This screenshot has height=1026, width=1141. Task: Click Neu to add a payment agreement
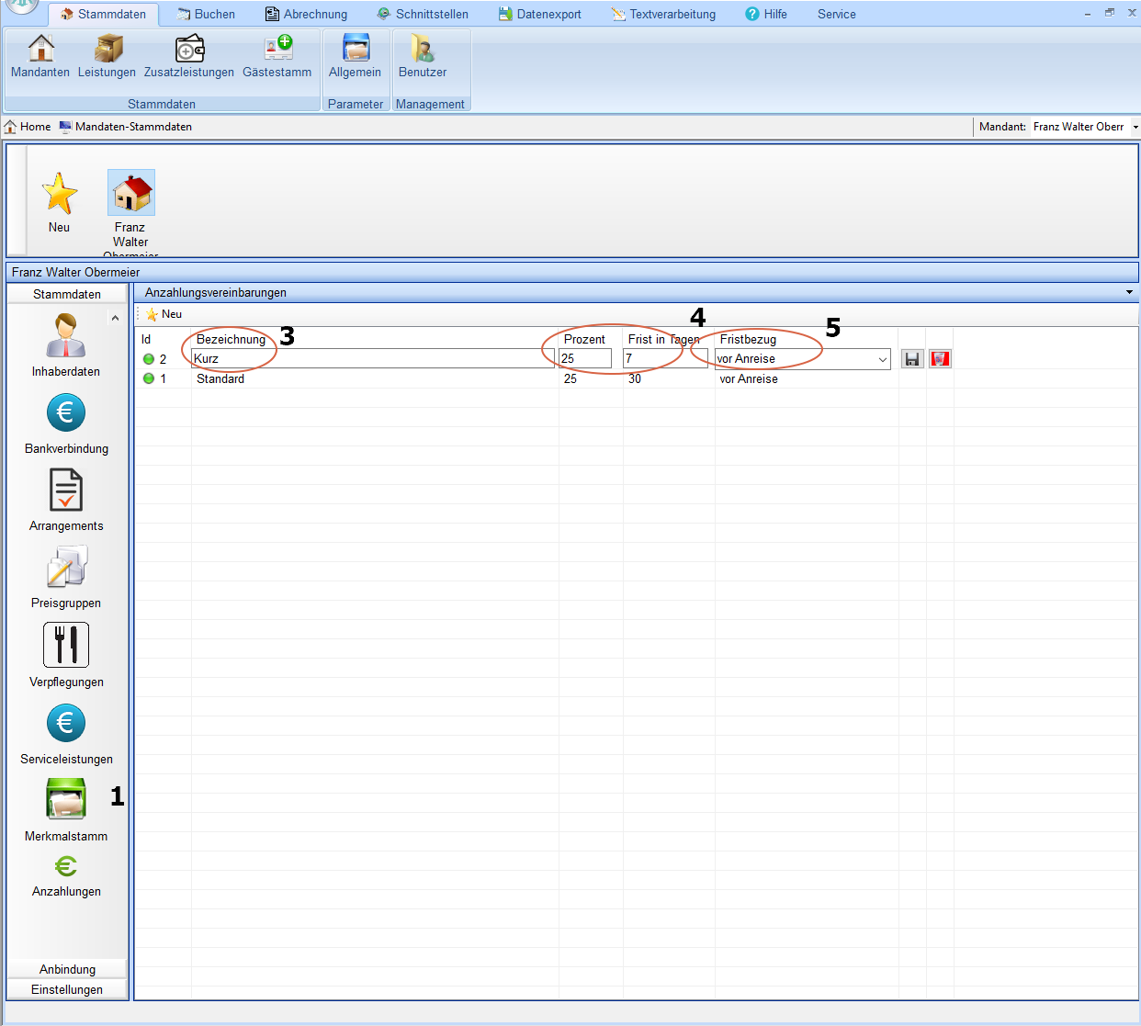(164, 314)
